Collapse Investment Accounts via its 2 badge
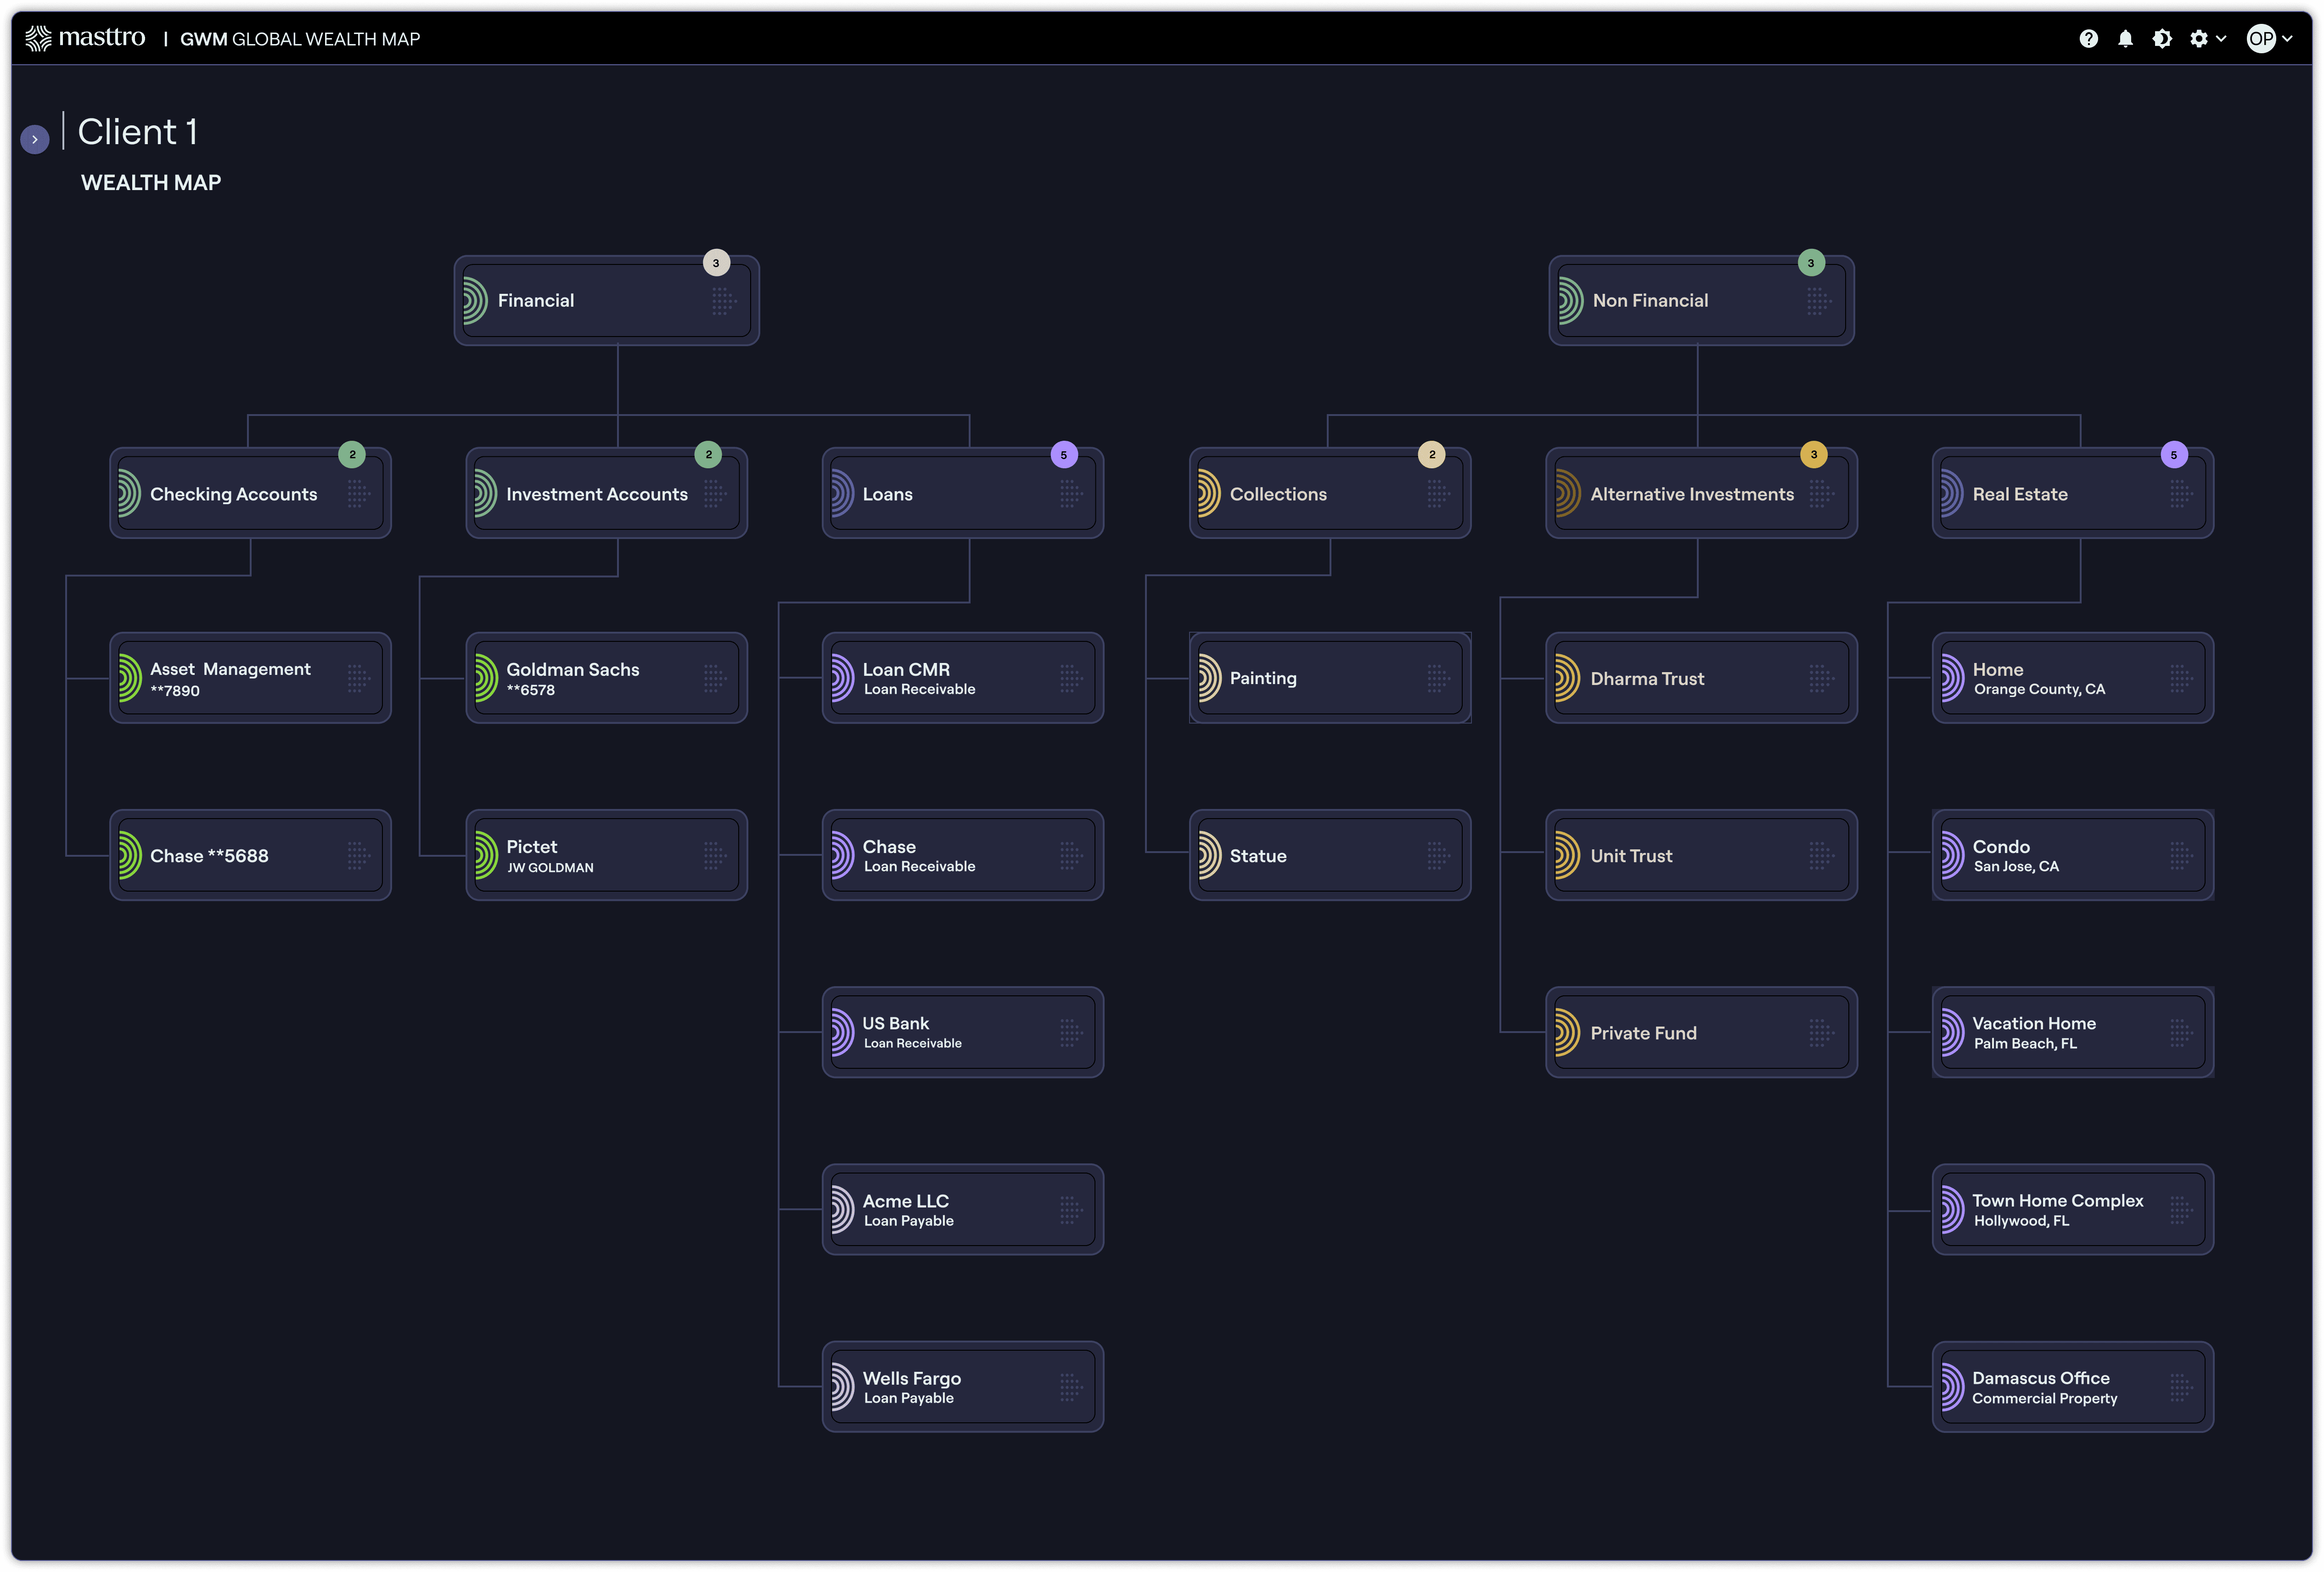This screenshot has width=2324, height=1572. click(708, 455)
